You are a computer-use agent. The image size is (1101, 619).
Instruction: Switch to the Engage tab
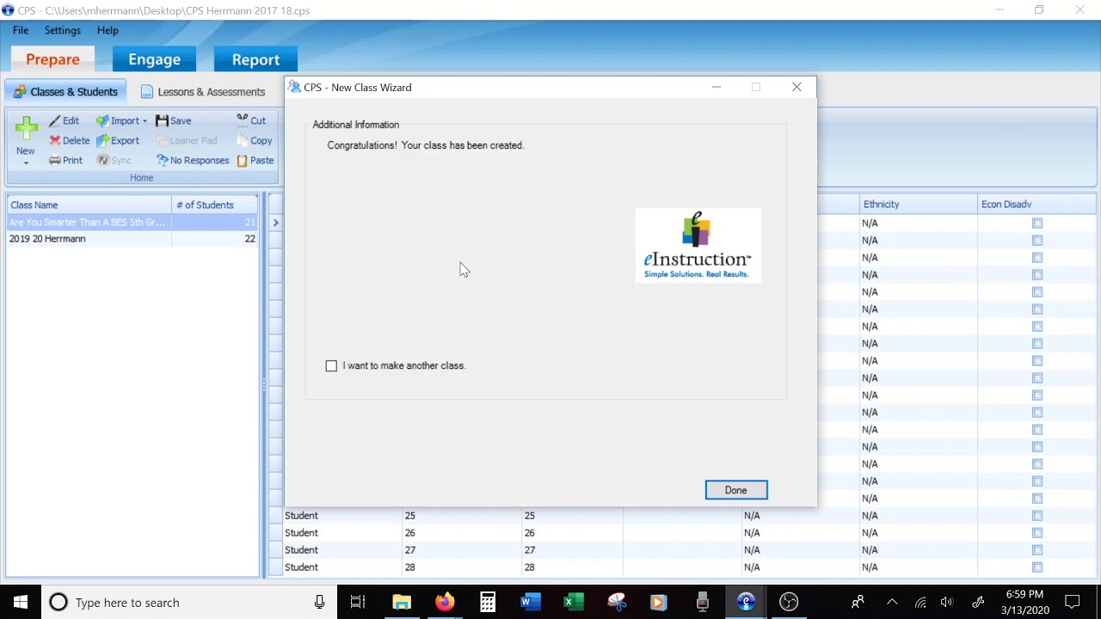[x=155, y=59]
